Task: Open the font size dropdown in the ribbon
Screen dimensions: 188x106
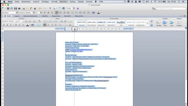Action: (x=23, y=21)
